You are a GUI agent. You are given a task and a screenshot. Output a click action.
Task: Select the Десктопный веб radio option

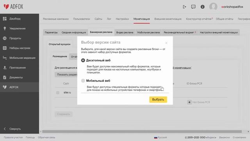[83, 60]
